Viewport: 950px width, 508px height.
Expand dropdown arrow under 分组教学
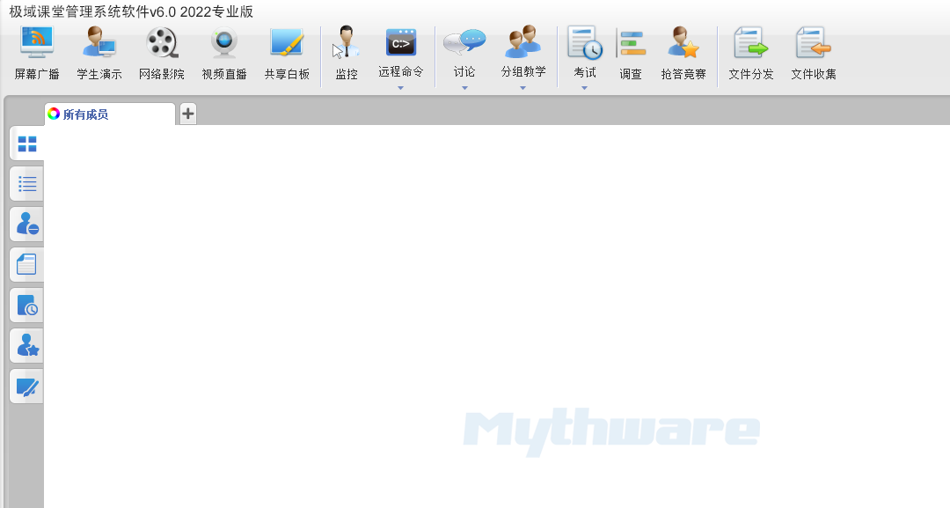523,88
